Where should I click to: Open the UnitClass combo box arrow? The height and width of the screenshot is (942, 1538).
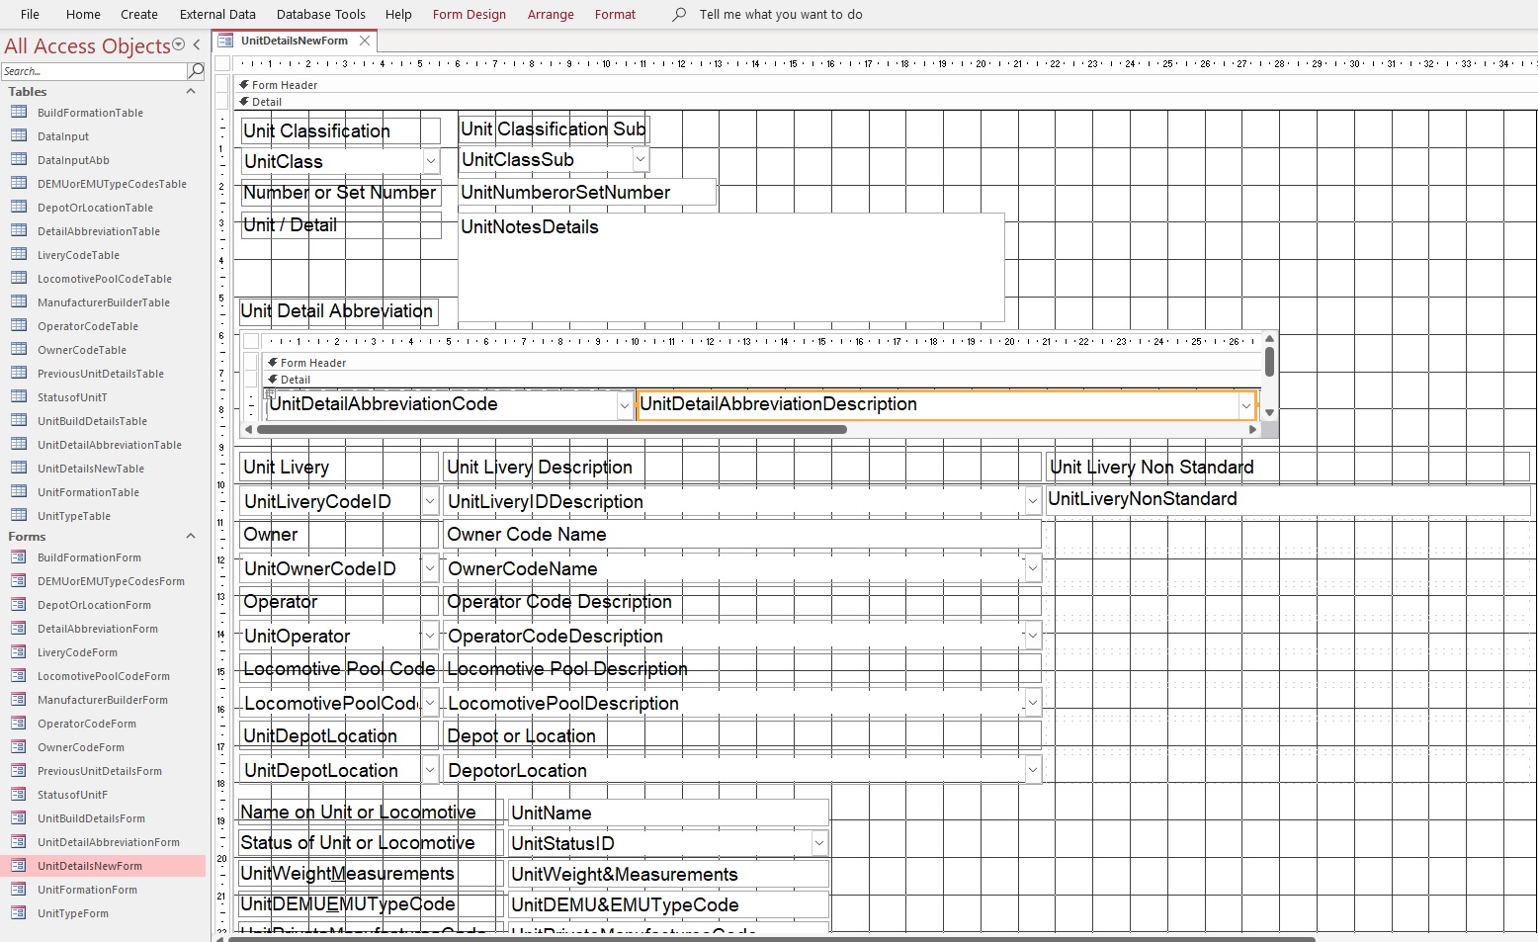point(431,161)
